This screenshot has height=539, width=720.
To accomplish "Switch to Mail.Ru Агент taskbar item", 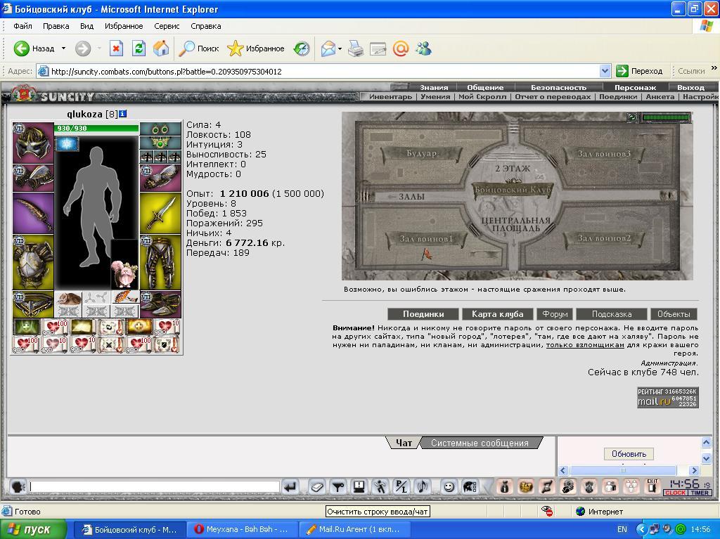I will point(355,529).
